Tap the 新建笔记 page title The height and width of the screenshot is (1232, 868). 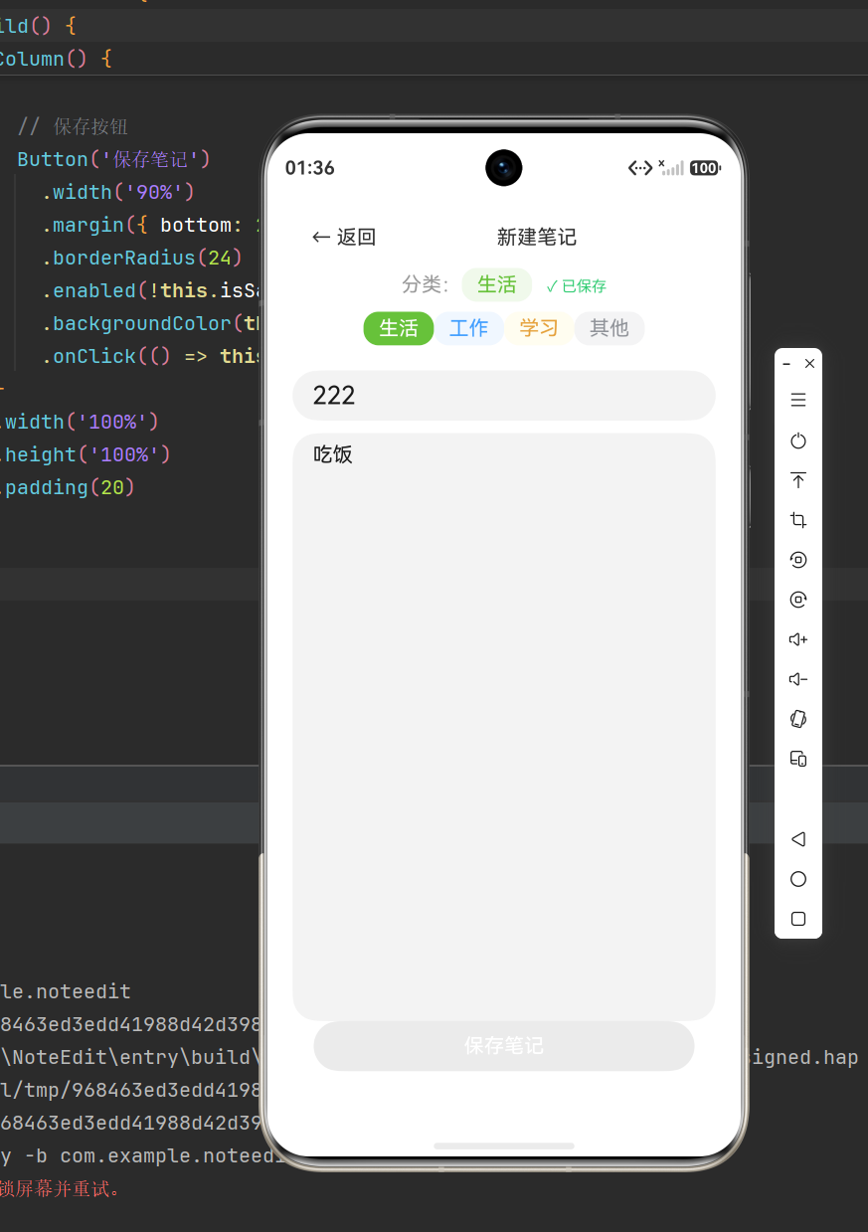click(x=537, y=237)
